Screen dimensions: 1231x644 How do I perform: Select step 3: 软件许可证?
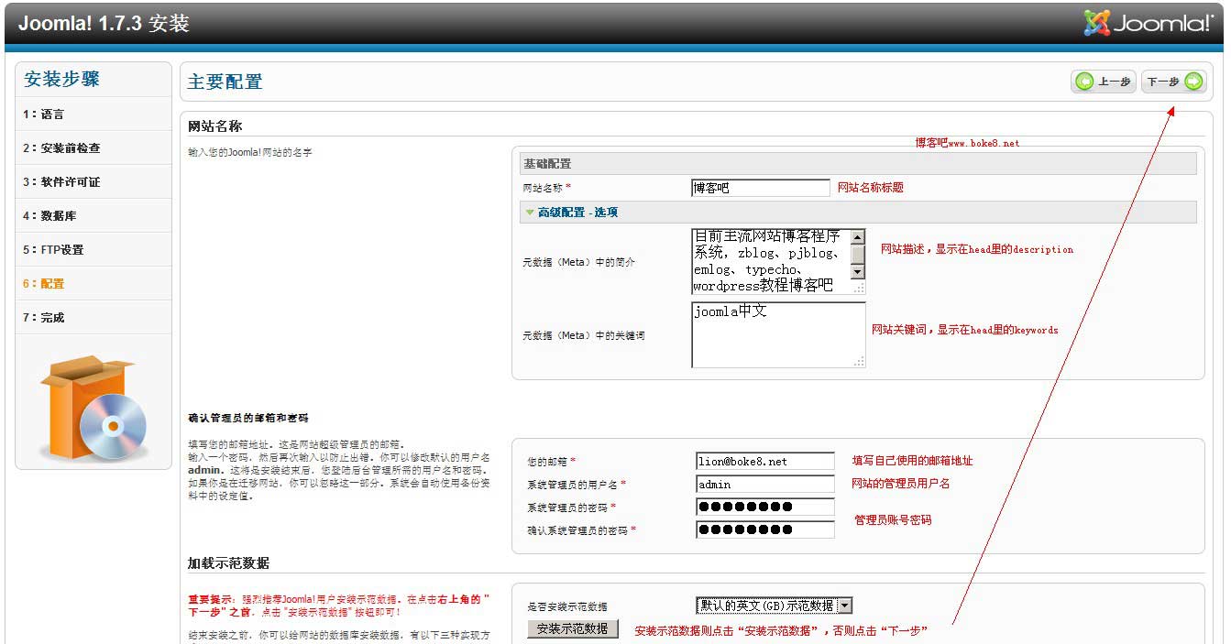coord(93,182)
